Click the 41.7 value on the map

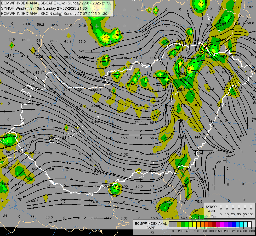(x=65, y=169)
